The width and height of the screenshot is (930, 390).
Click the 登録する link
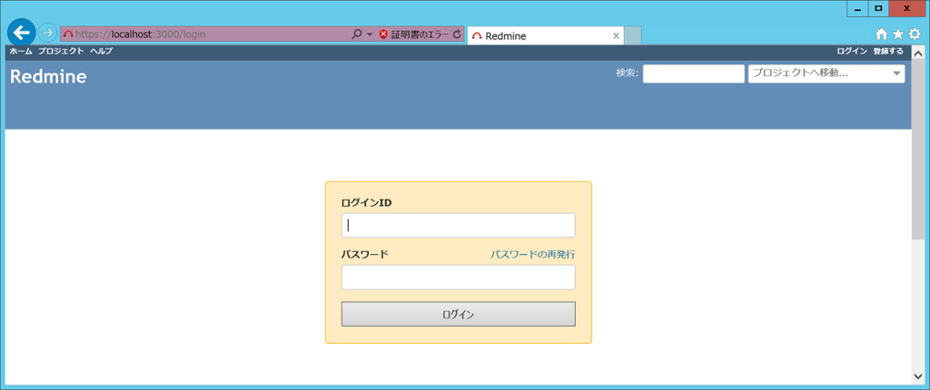point(888,52)
